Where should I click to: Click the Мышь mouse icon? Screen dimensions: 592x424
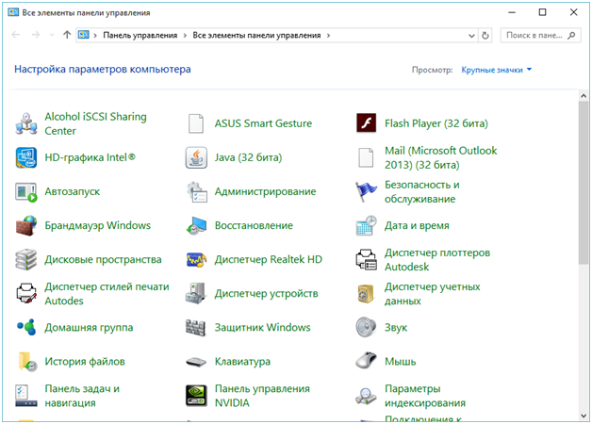(366, 361)
